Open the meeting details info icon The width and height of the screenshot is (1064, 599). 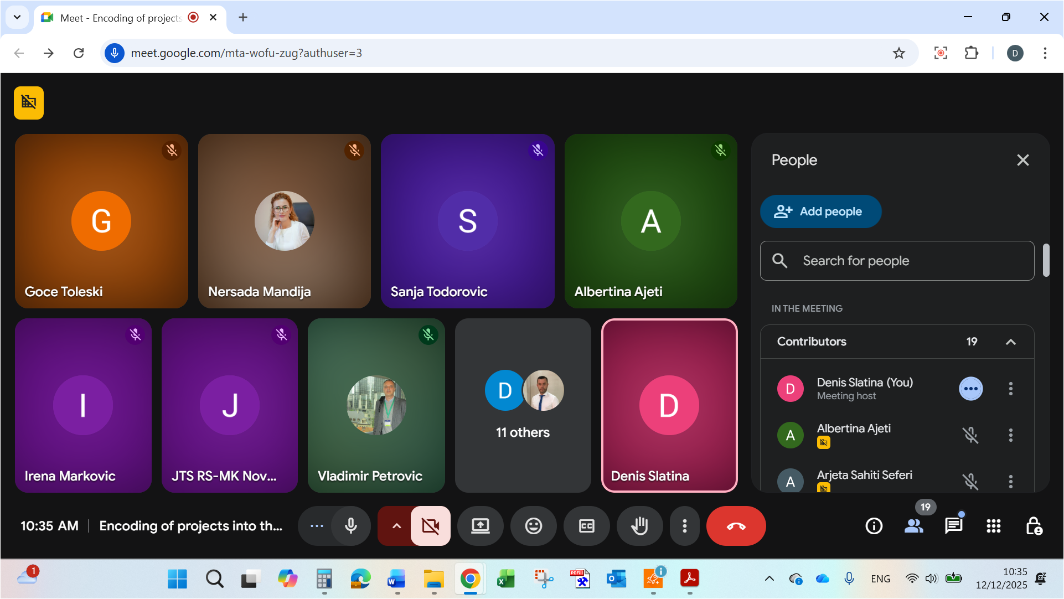[874, 526]
